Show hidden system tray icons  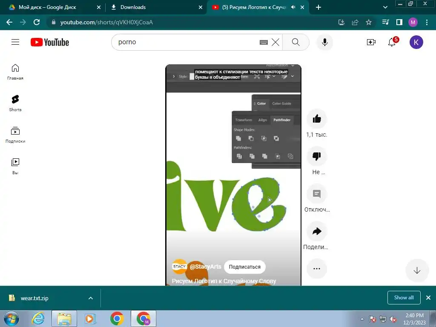(x=362, y=319)
